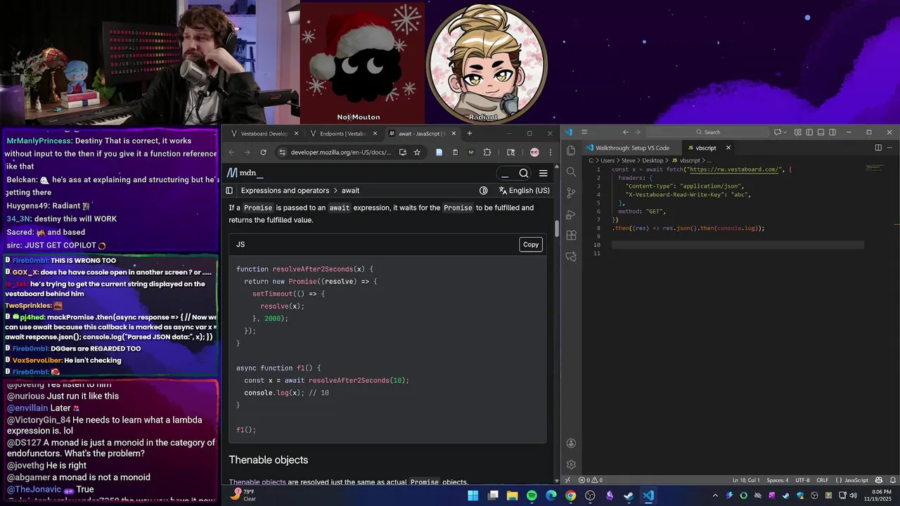The height and width of the screenshot is (506, 900).
Task: Copy the JS code sample
Action: pyautogui.click(x=531, y=245)
